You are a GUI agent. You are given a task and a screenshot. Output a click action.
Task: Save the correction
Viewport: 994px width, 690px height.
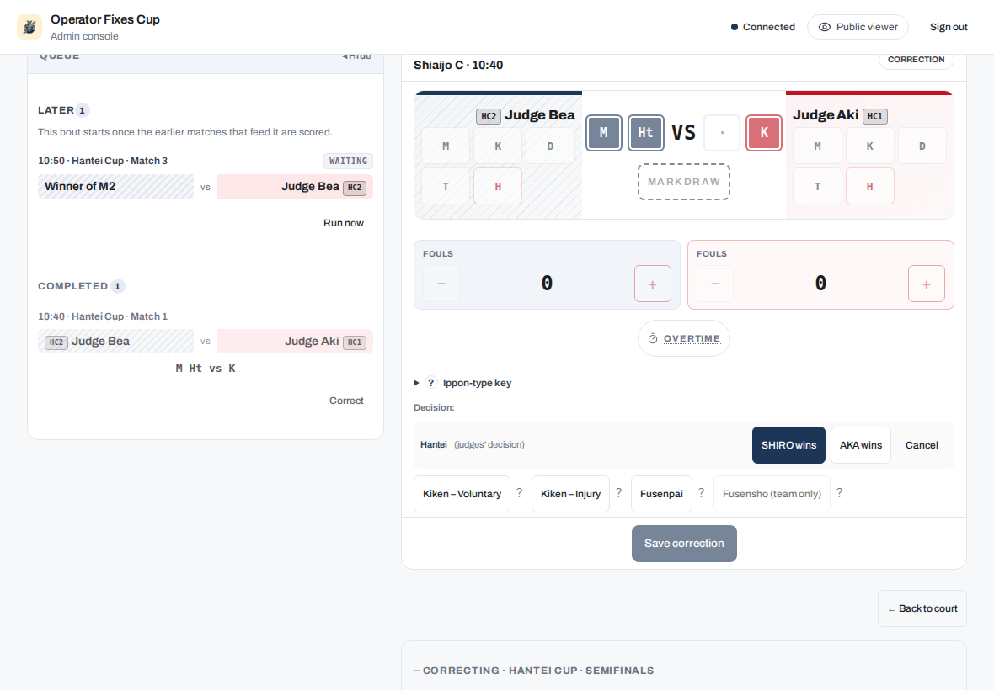coord(684,543)
